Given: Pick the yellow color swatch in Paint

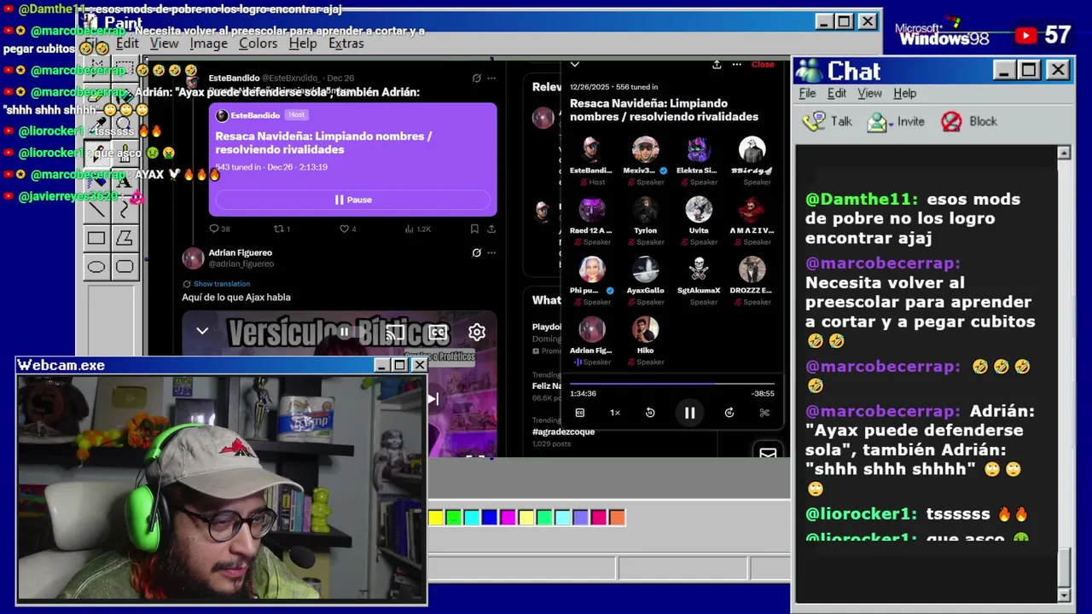Looking at the screenshot, I should coord(436,517).
